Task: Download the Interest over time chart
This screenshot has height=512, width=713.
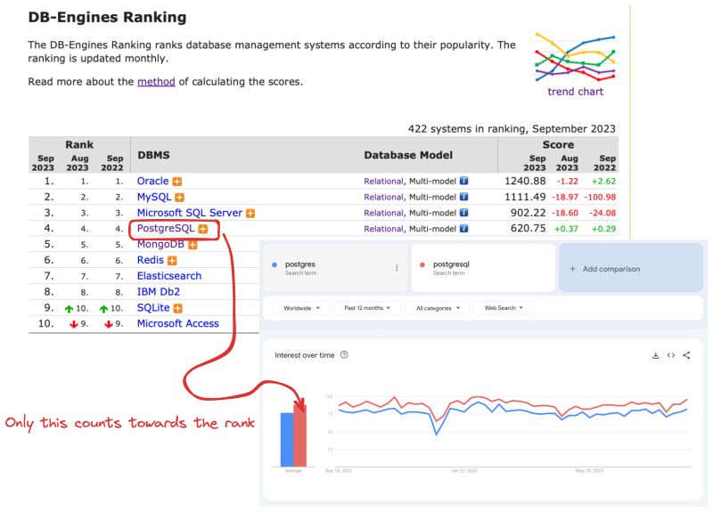Action: [x=655, y=355]
